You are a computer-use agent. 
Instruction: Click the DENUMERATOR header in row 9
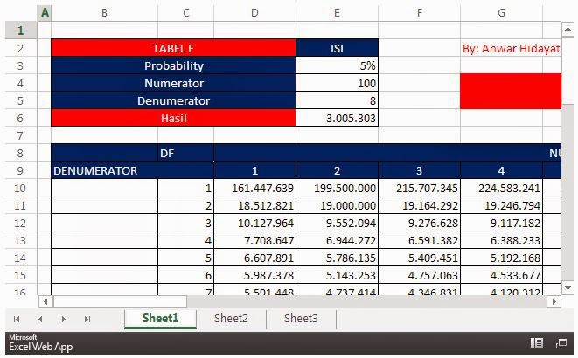pos(132,171)
